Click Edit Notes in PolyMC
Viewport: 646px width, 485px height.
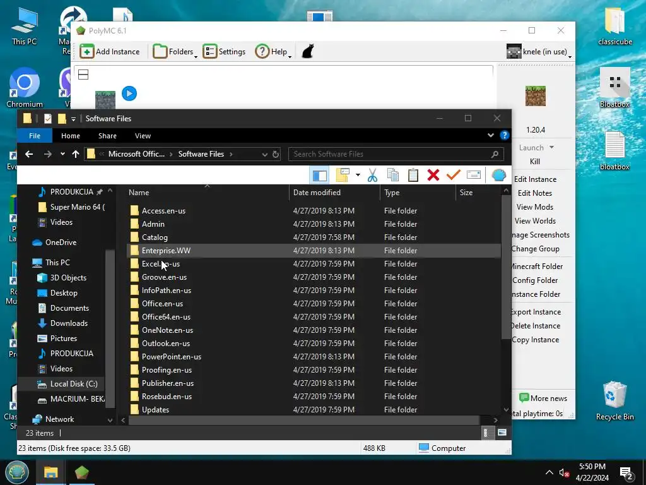click(x=535, y=193)
